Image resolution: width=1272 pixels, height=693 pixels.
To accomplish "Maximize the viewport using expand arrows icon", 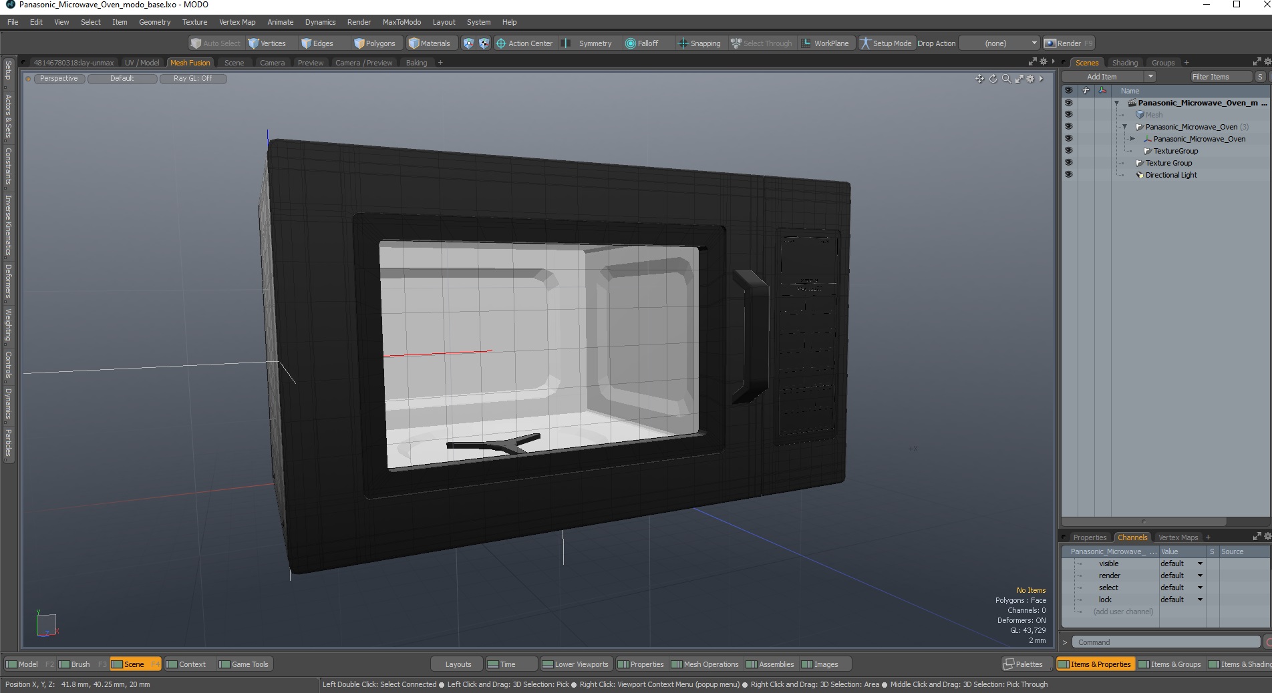I will 1019,79.
